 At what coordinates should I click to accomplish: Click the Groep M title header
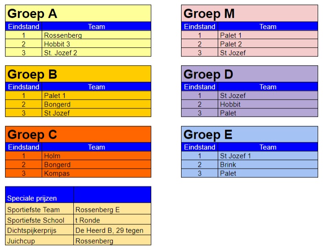coord(249,14)
